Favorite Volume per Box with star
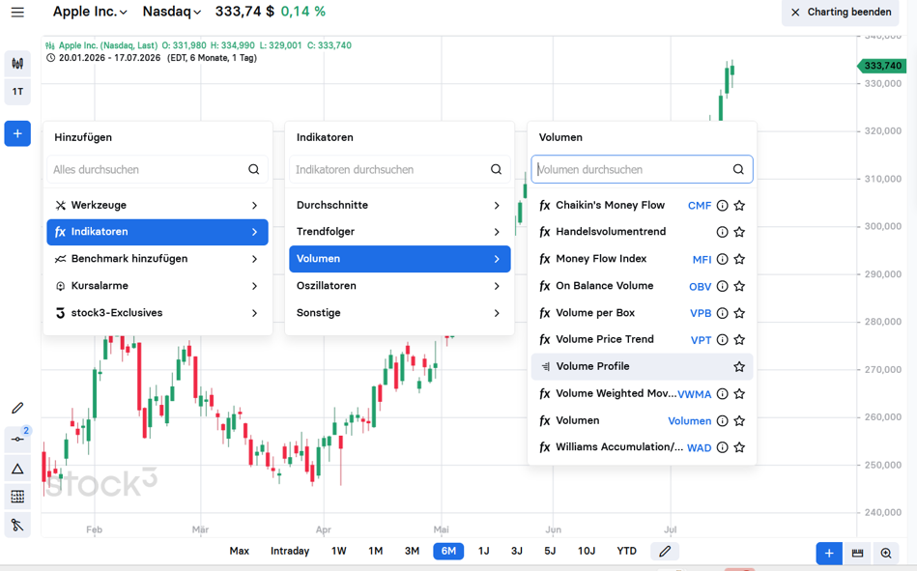The height and width of the screenshot is (571, 917). [739, 313]
